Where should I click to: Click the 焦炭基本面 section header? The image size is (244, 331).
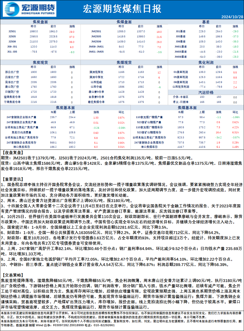pyautogui.click(x=66, y=108)
